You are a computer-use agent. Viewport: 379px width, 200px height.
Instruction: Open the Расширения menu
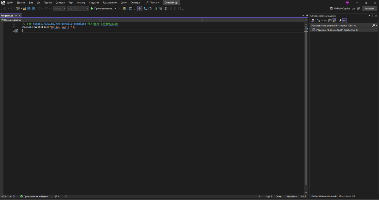[x=110, y=3]
